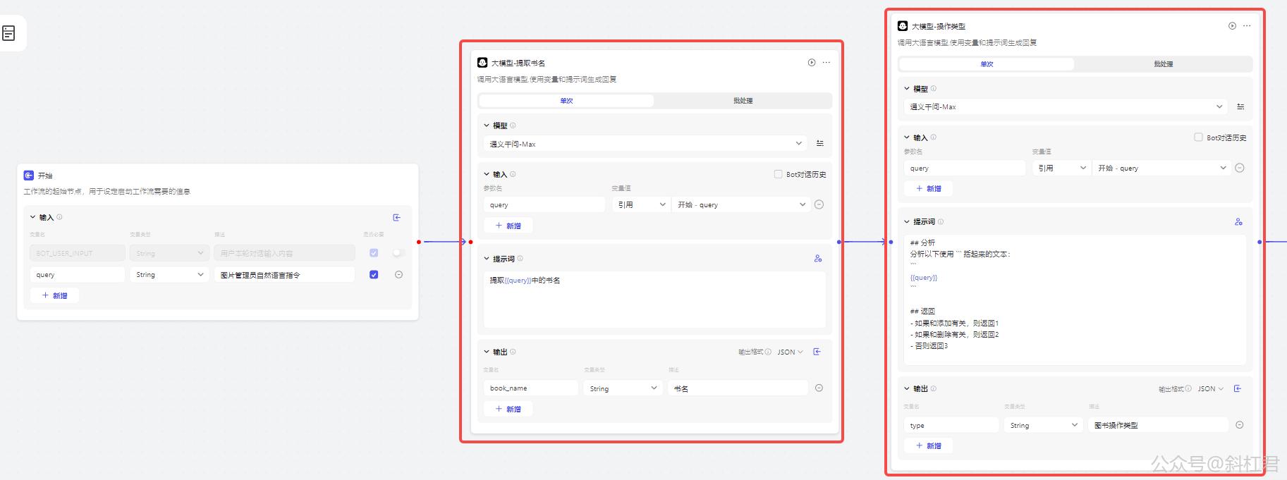1287x480 pixels.
Task: Click the prompt library icon in 提取书名 node
Action: (x=818, y=259)
